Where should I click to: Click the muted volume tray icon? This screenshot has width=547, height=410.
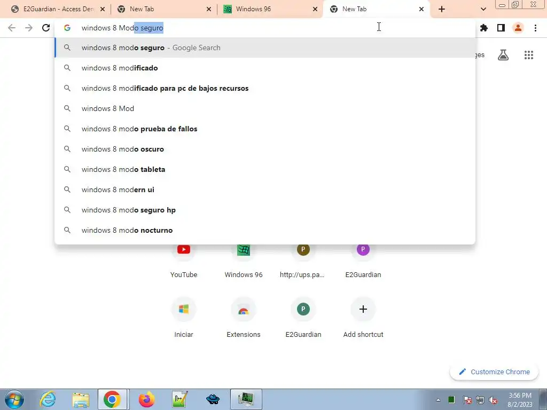[x=493, y=400]
